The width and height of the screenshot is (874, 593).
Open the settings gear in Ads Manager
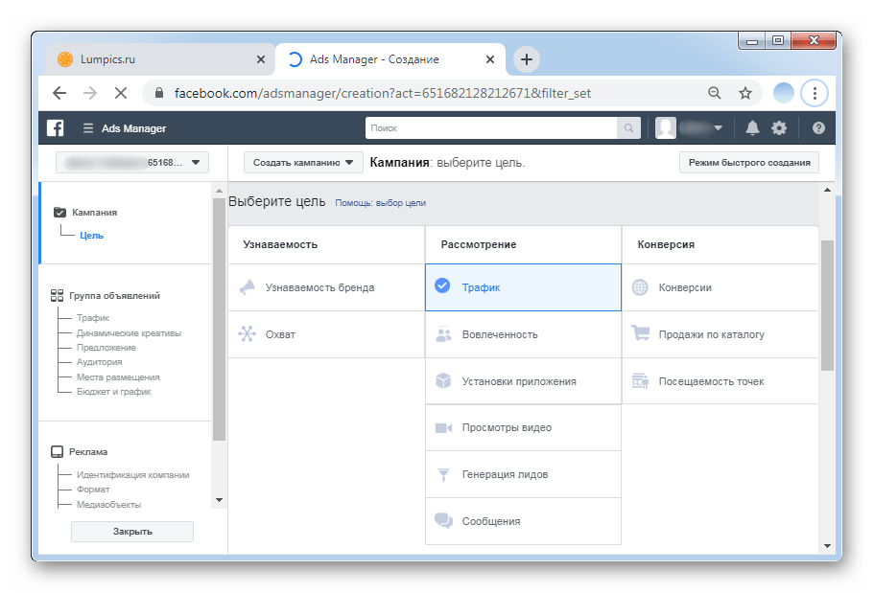779,128
